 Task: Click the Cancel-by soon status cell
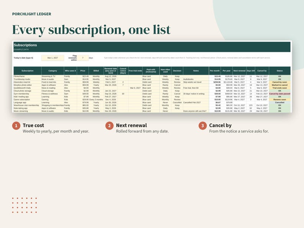(x=279, y=82)
